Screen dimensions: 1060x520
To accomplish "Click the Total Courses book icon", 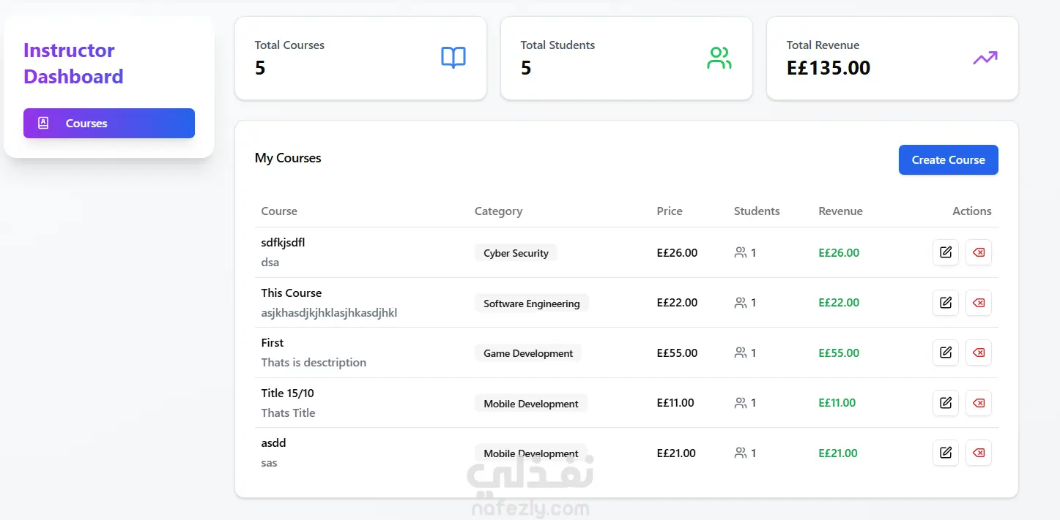I will point(453,58).
